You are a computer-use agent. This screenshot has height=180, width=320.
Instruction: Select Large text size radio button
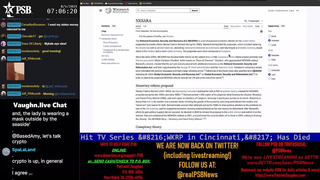269,45
